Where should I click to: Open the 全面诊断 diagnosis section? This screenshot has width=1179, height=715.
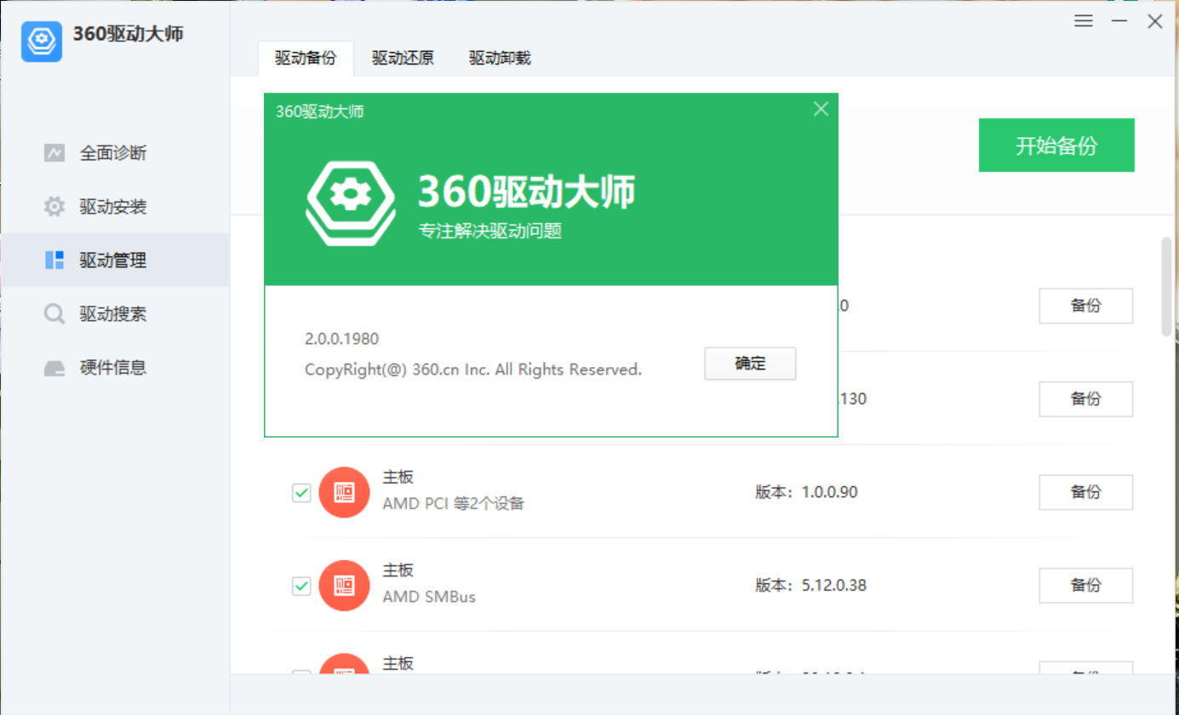coord(115,153)
